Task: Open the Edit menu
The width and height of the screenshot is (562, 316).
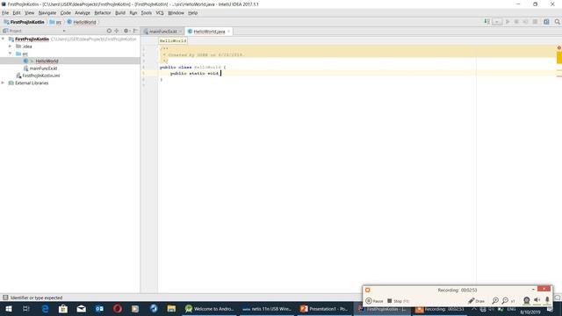Action: tap(17, 13)
